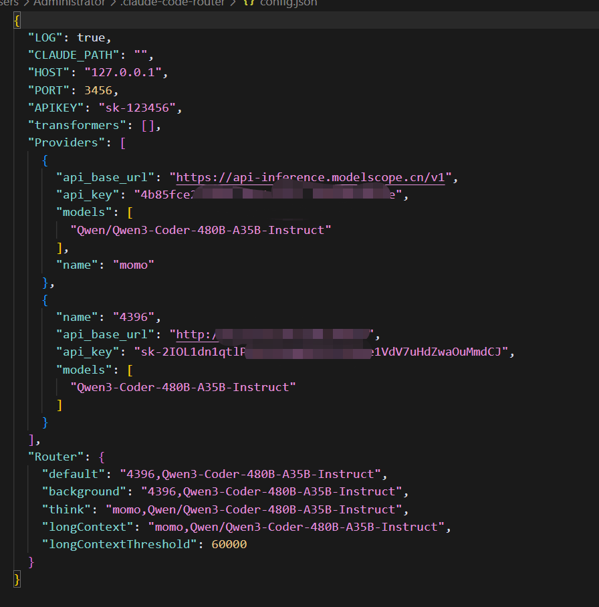Screen dimensions: 599x607
Task: Click the empty transformers array brackets
Action: (148, 126)
